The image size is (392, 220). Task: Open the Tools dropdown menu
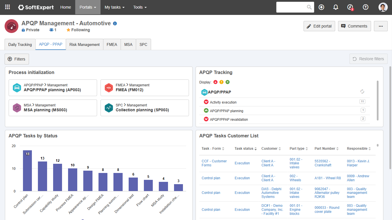(140, 7)
